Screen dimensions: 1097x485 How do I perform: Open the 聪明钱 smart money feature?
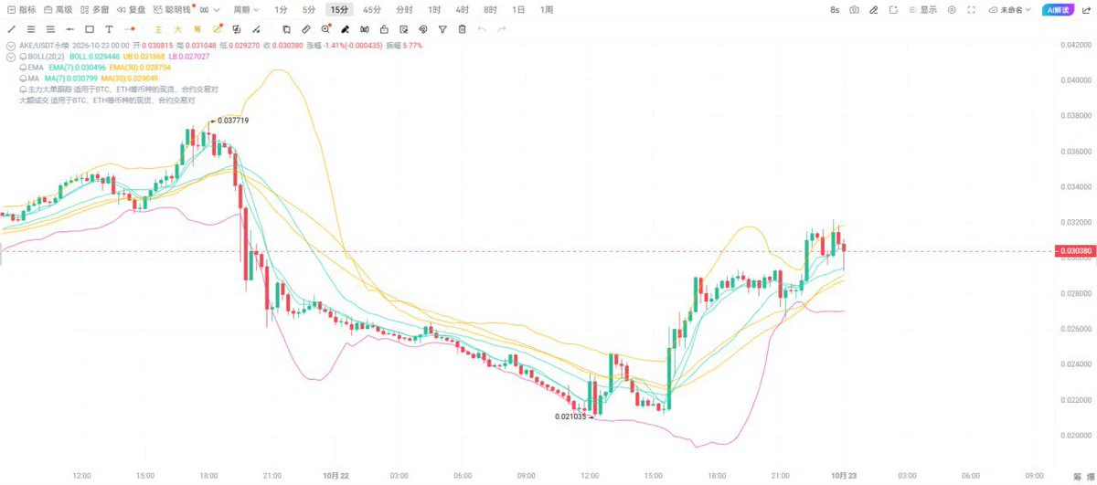174,9
